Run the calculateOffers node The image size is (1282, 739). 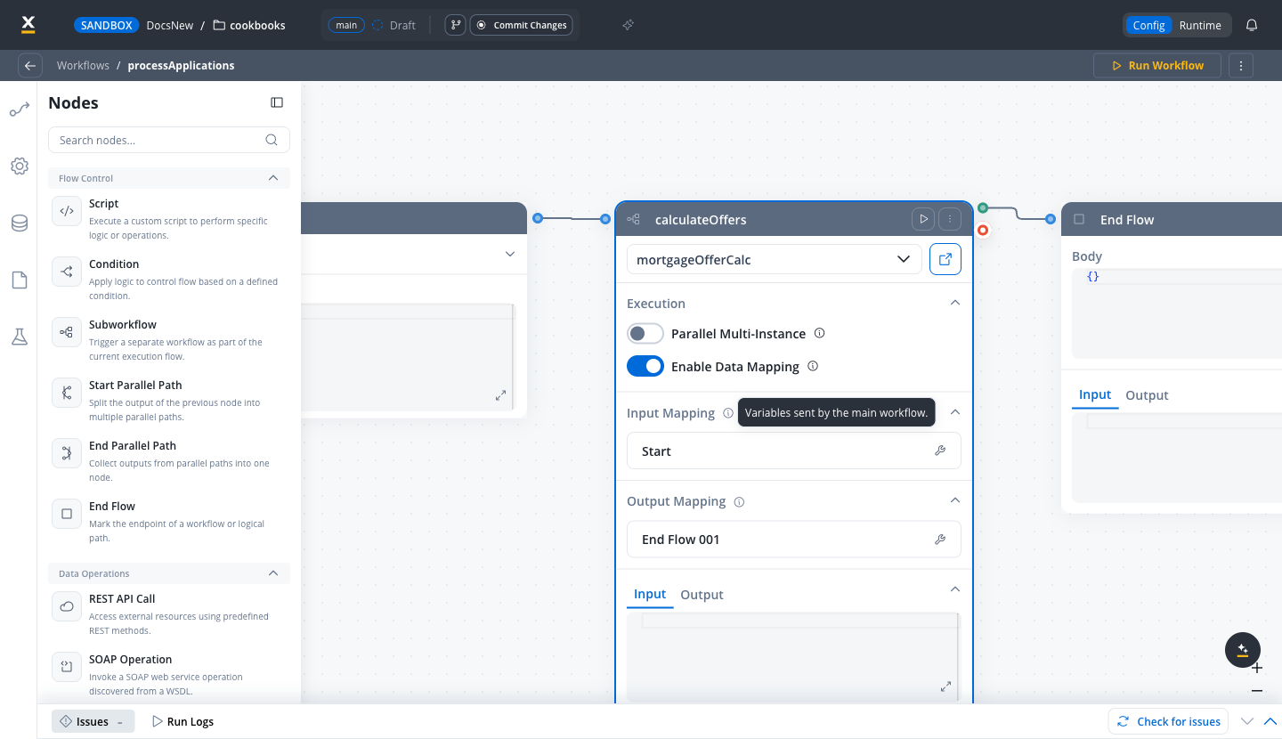tap(923, 219)
